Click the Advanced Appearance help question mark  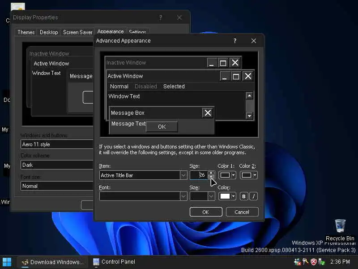(x=234, y=41)
